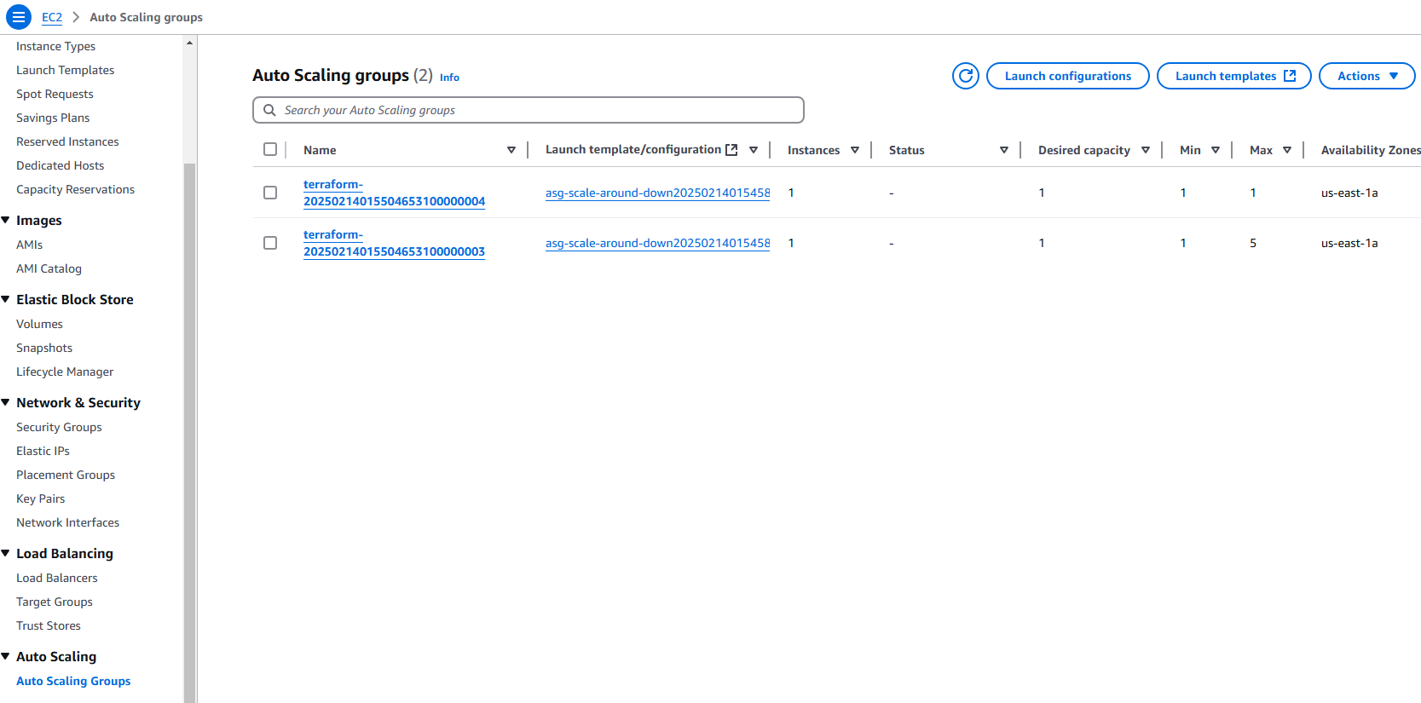Collapse the Elastic Block Store section
Image resolution: width=1421 pixels, height=703 pixels.
[6, 299]
